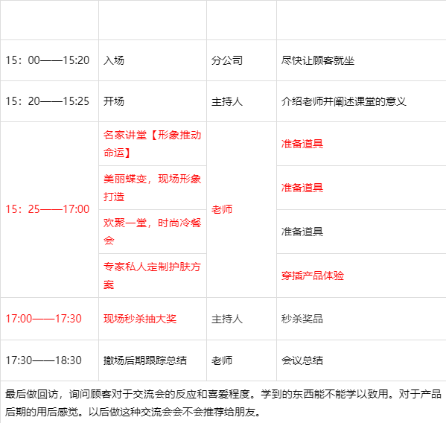Select 名家讲堂【形象推动命运】 cell

(x=153, y=144)
